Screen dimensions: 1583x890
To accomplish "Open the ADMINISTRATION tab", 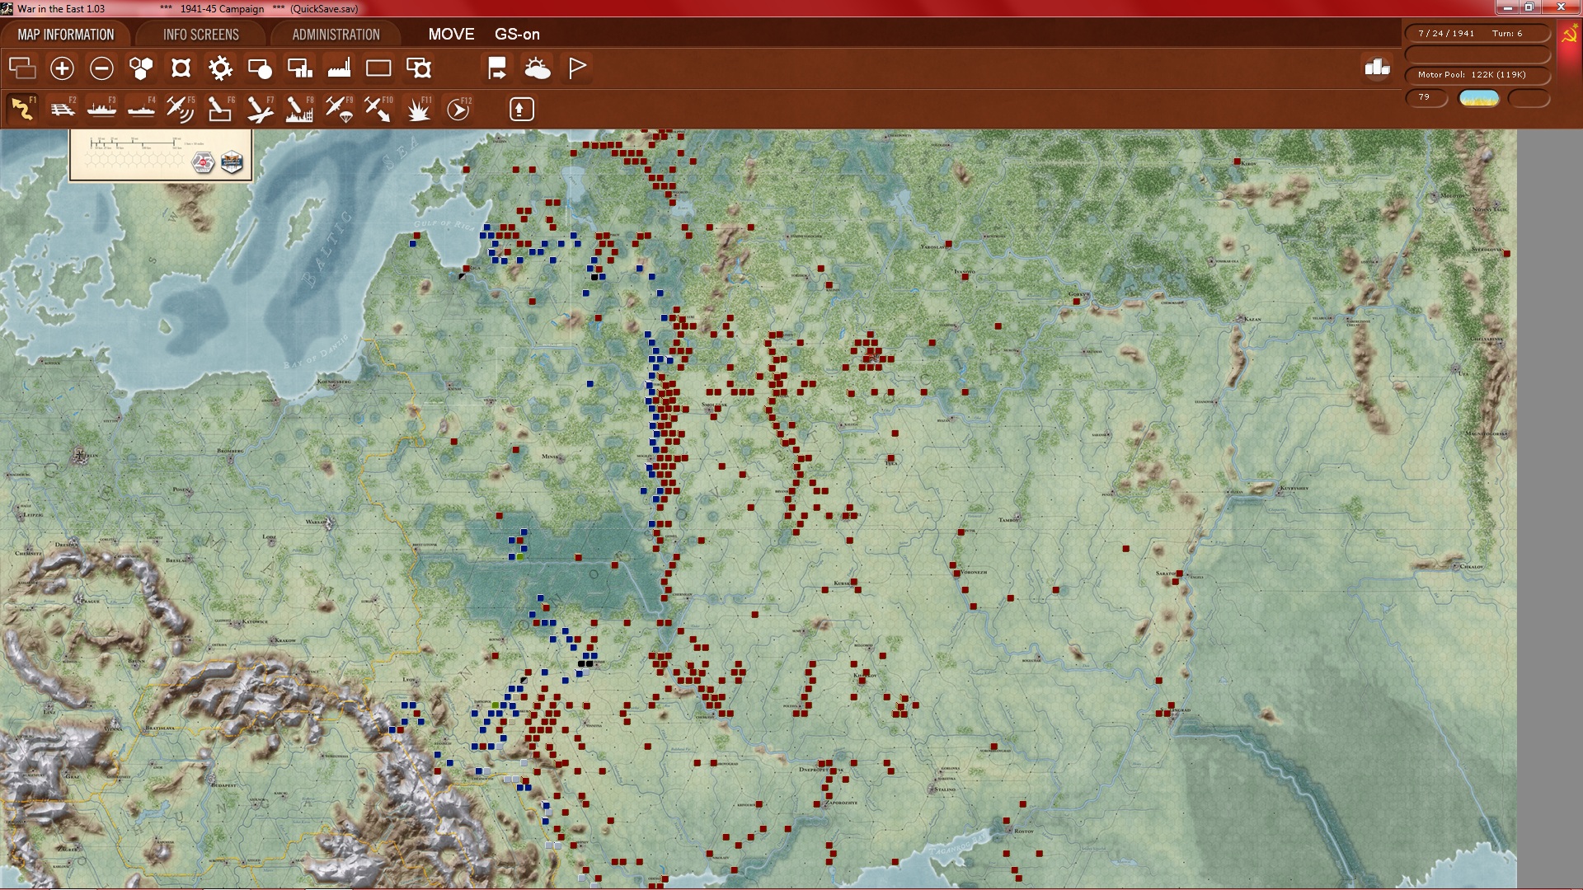I will click(336, 35).
